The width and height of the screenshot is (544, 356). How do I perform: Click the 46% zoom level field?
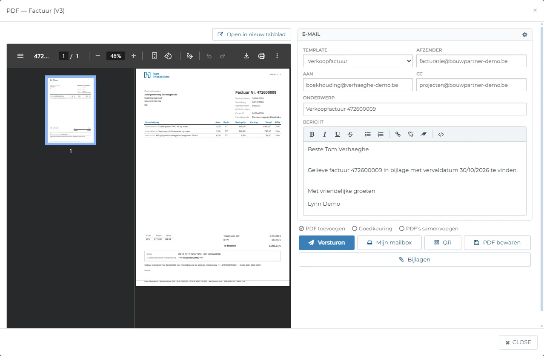[116, 56]
